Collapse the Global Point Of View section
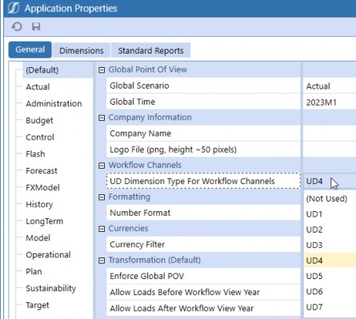The image size is (356, 319). [102, 70]
